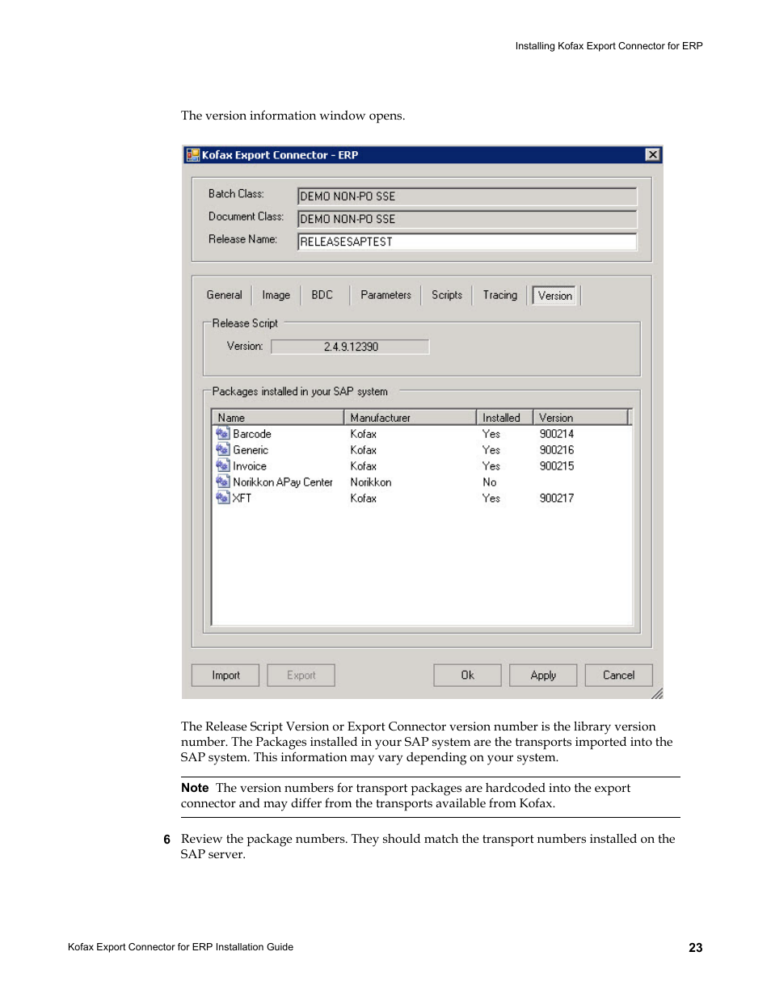Select the Invoice row name
The height and width of the screenshot is (998, 771).
coord(250,466)
